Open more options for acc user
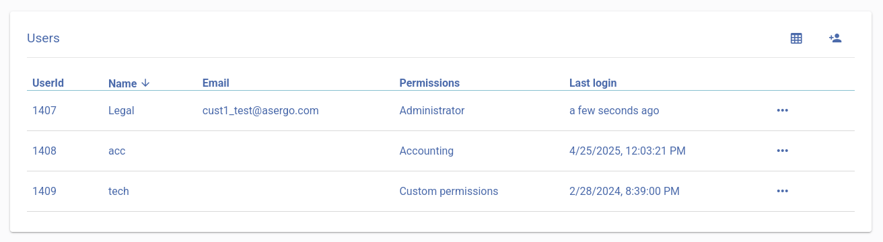This screenshot has height=242, width=883. click(782, 151)
